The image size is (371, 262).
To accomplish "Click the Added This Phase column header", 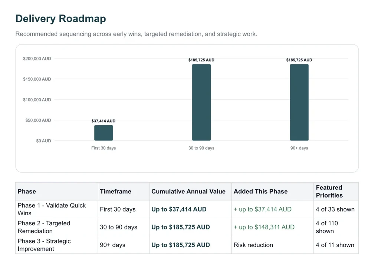I will click(x=273, y=191).
